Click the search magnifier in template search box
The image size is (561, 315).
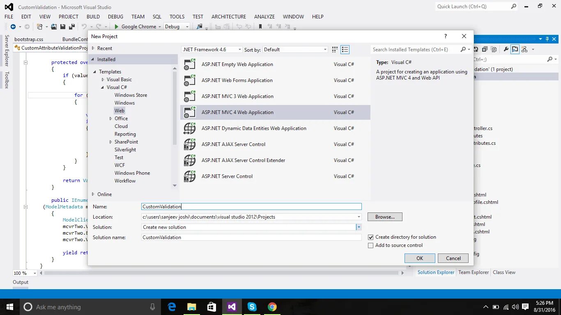pyautogui.click(x=463, y=49)
